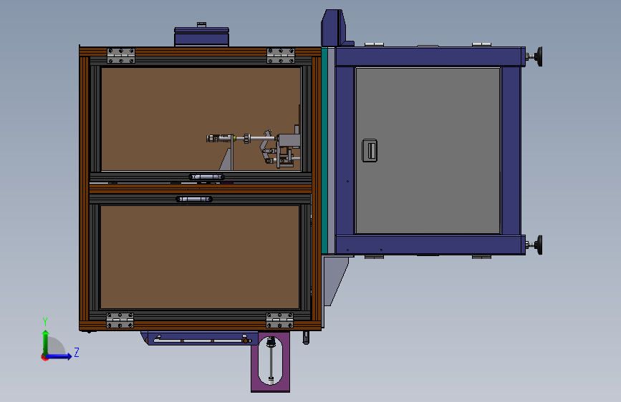
Task: Select the latch handle on the gray cabinet door
Action: (370, 150)
